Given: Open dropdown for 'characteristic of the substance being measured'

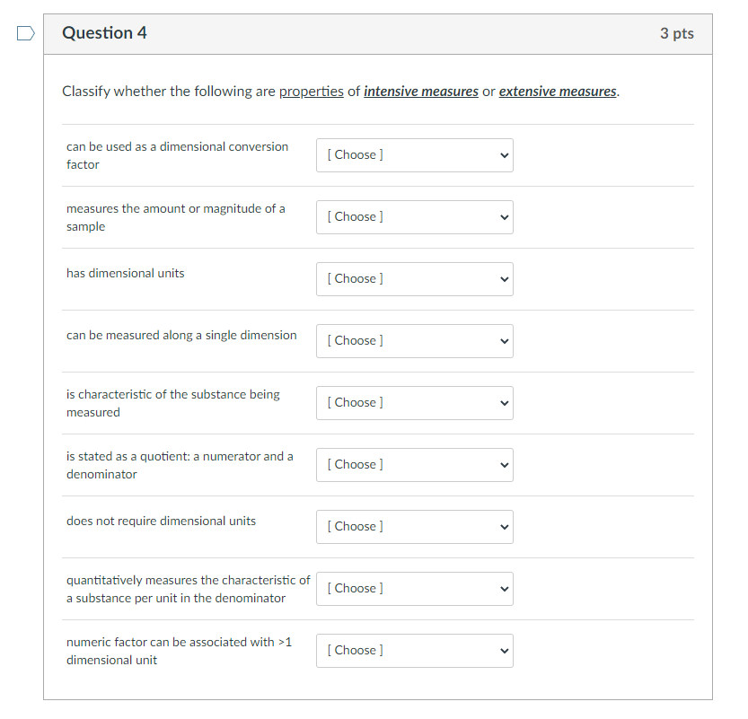Looking at the screenshot, I should [414, 402].
